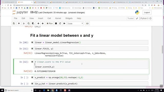Open the Chrome three-dot menu
The height and width of the screenshot is (92, 164).
coord(161,5)
